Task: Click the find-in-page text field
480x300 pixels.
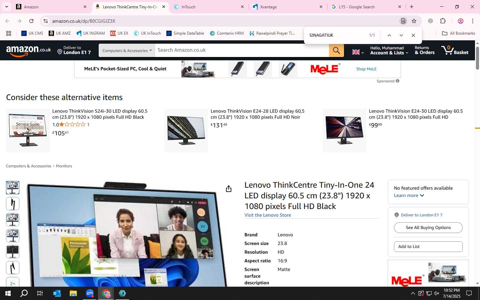Action: coord(337,35)
